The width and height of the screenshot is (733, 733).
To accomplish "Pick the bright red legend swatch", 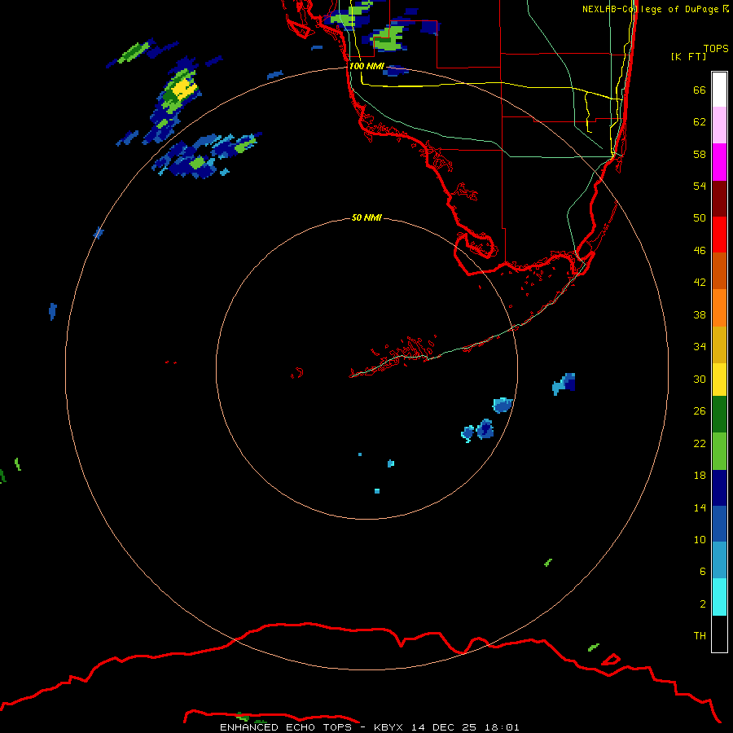I will pos(719,235).
